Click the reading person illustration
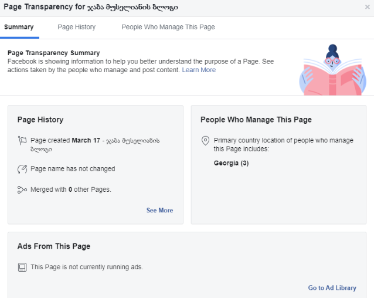The height and width of the screenshot is (298, 374). [x=332, y=70]
